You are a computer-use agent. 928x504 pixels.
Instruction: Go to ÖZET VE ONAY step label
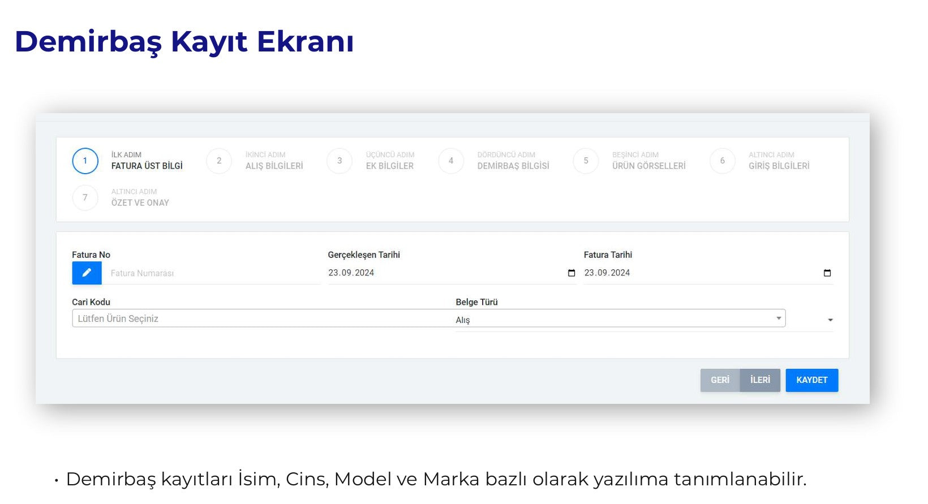(x=140, y=203)
